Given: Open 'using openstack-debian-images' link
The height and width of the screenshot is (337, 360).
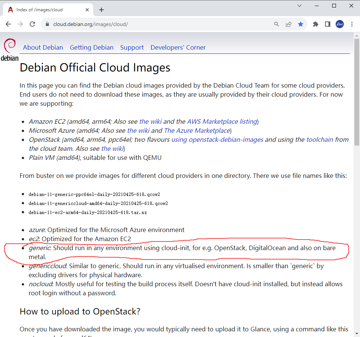Looking at the screenshot, I should pyautogui.click(x=218, y=140).
